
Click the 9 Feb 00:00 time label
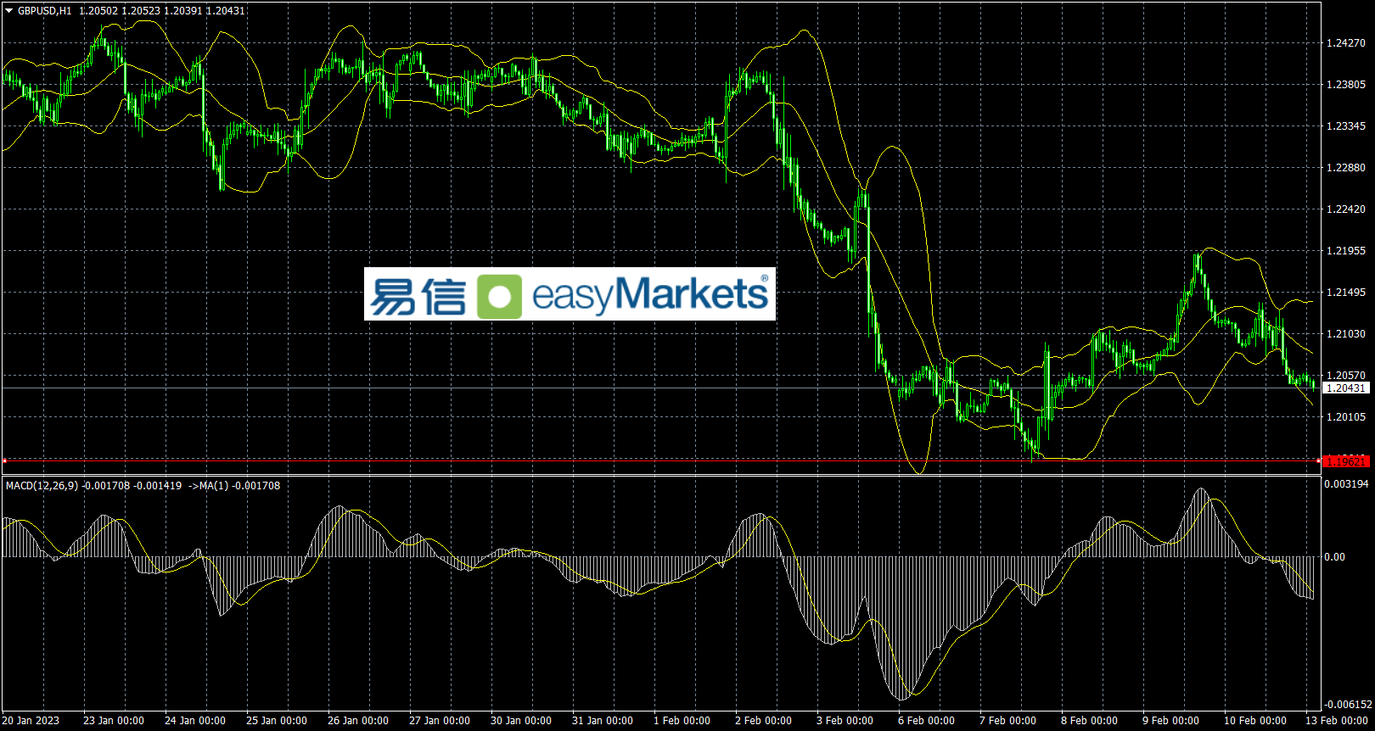pos(1171,721)
